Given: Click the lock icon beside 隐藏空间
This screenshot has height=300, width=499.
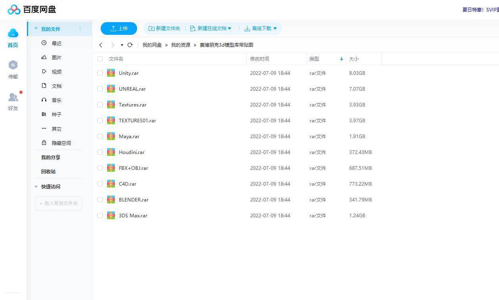Looking at the screenshot, I should coord(44,143).
